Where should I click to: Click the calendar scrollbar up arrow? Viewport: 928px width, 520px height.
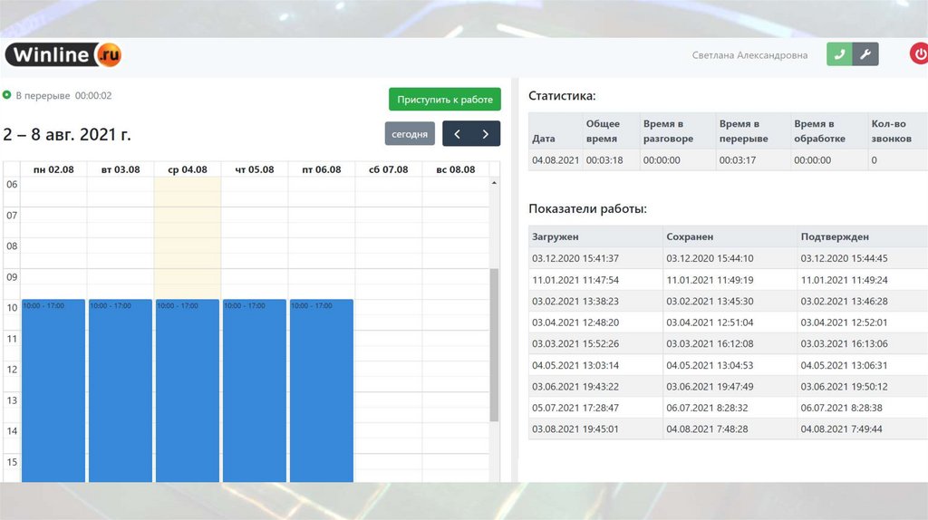494,183
